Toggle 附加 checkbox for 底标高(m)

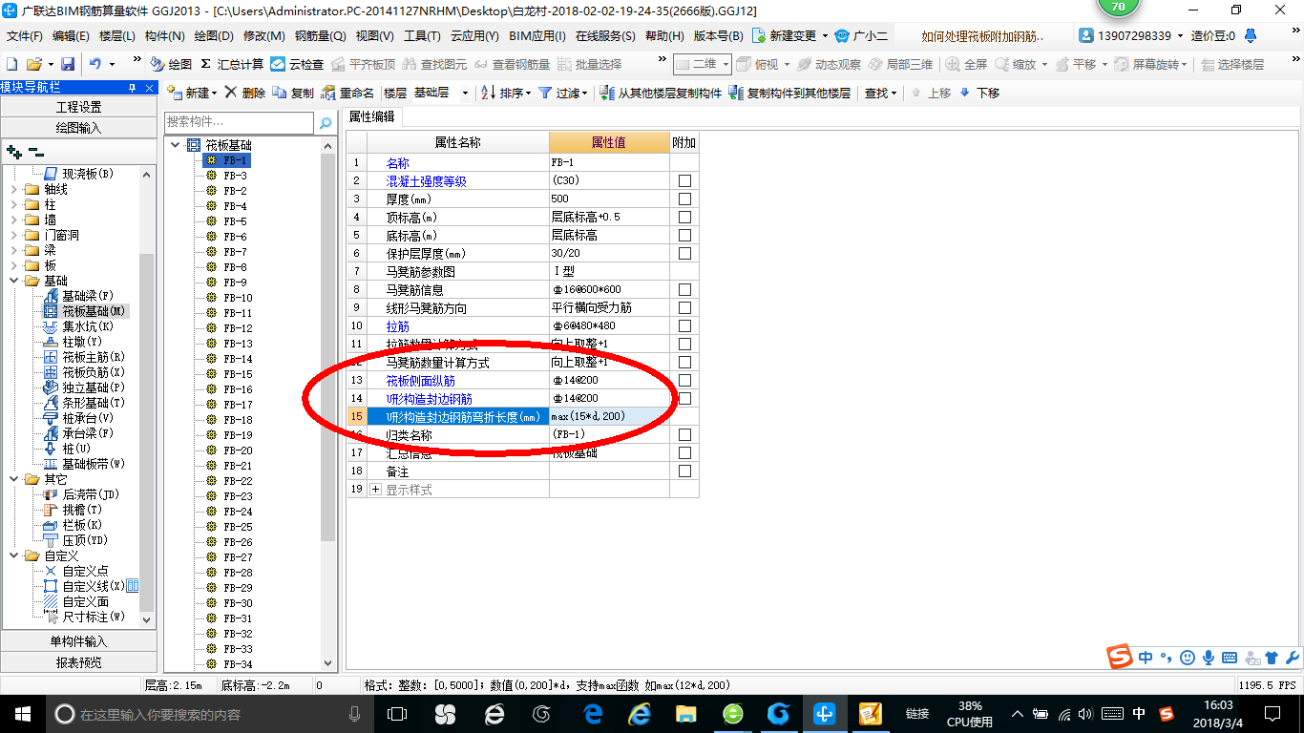(684, 235)
